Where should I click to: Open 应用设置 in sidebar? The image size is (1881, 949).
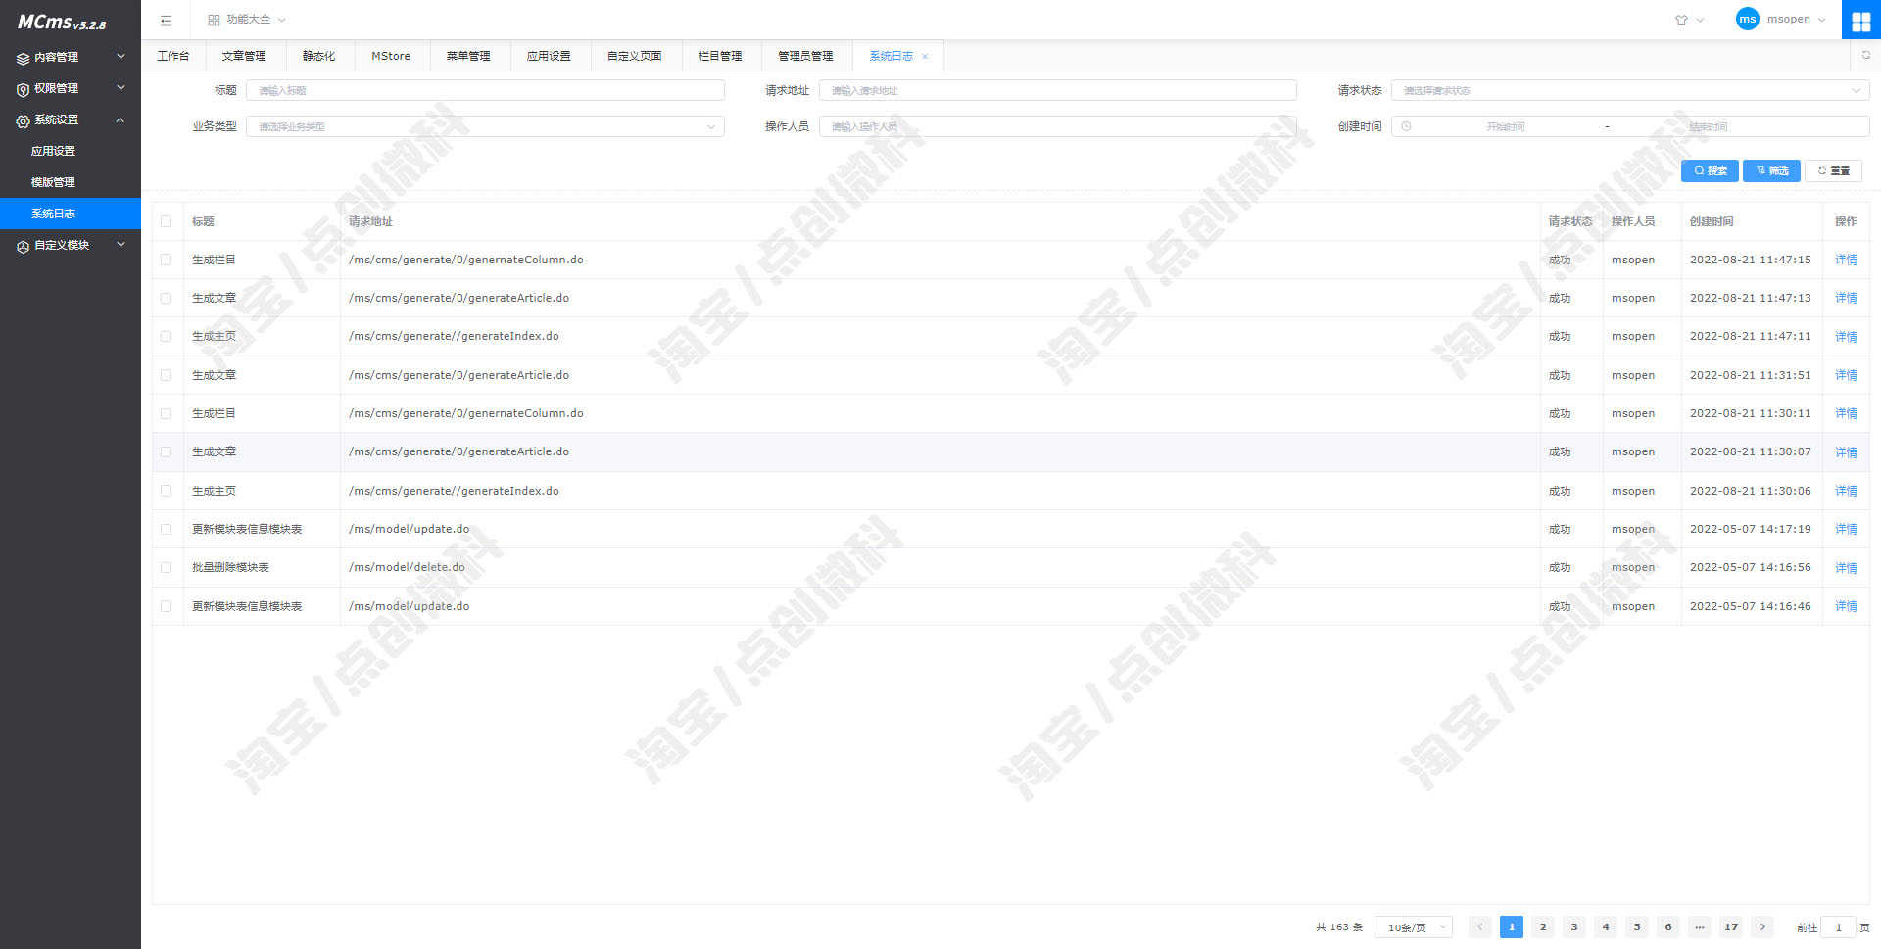point(71,151)
